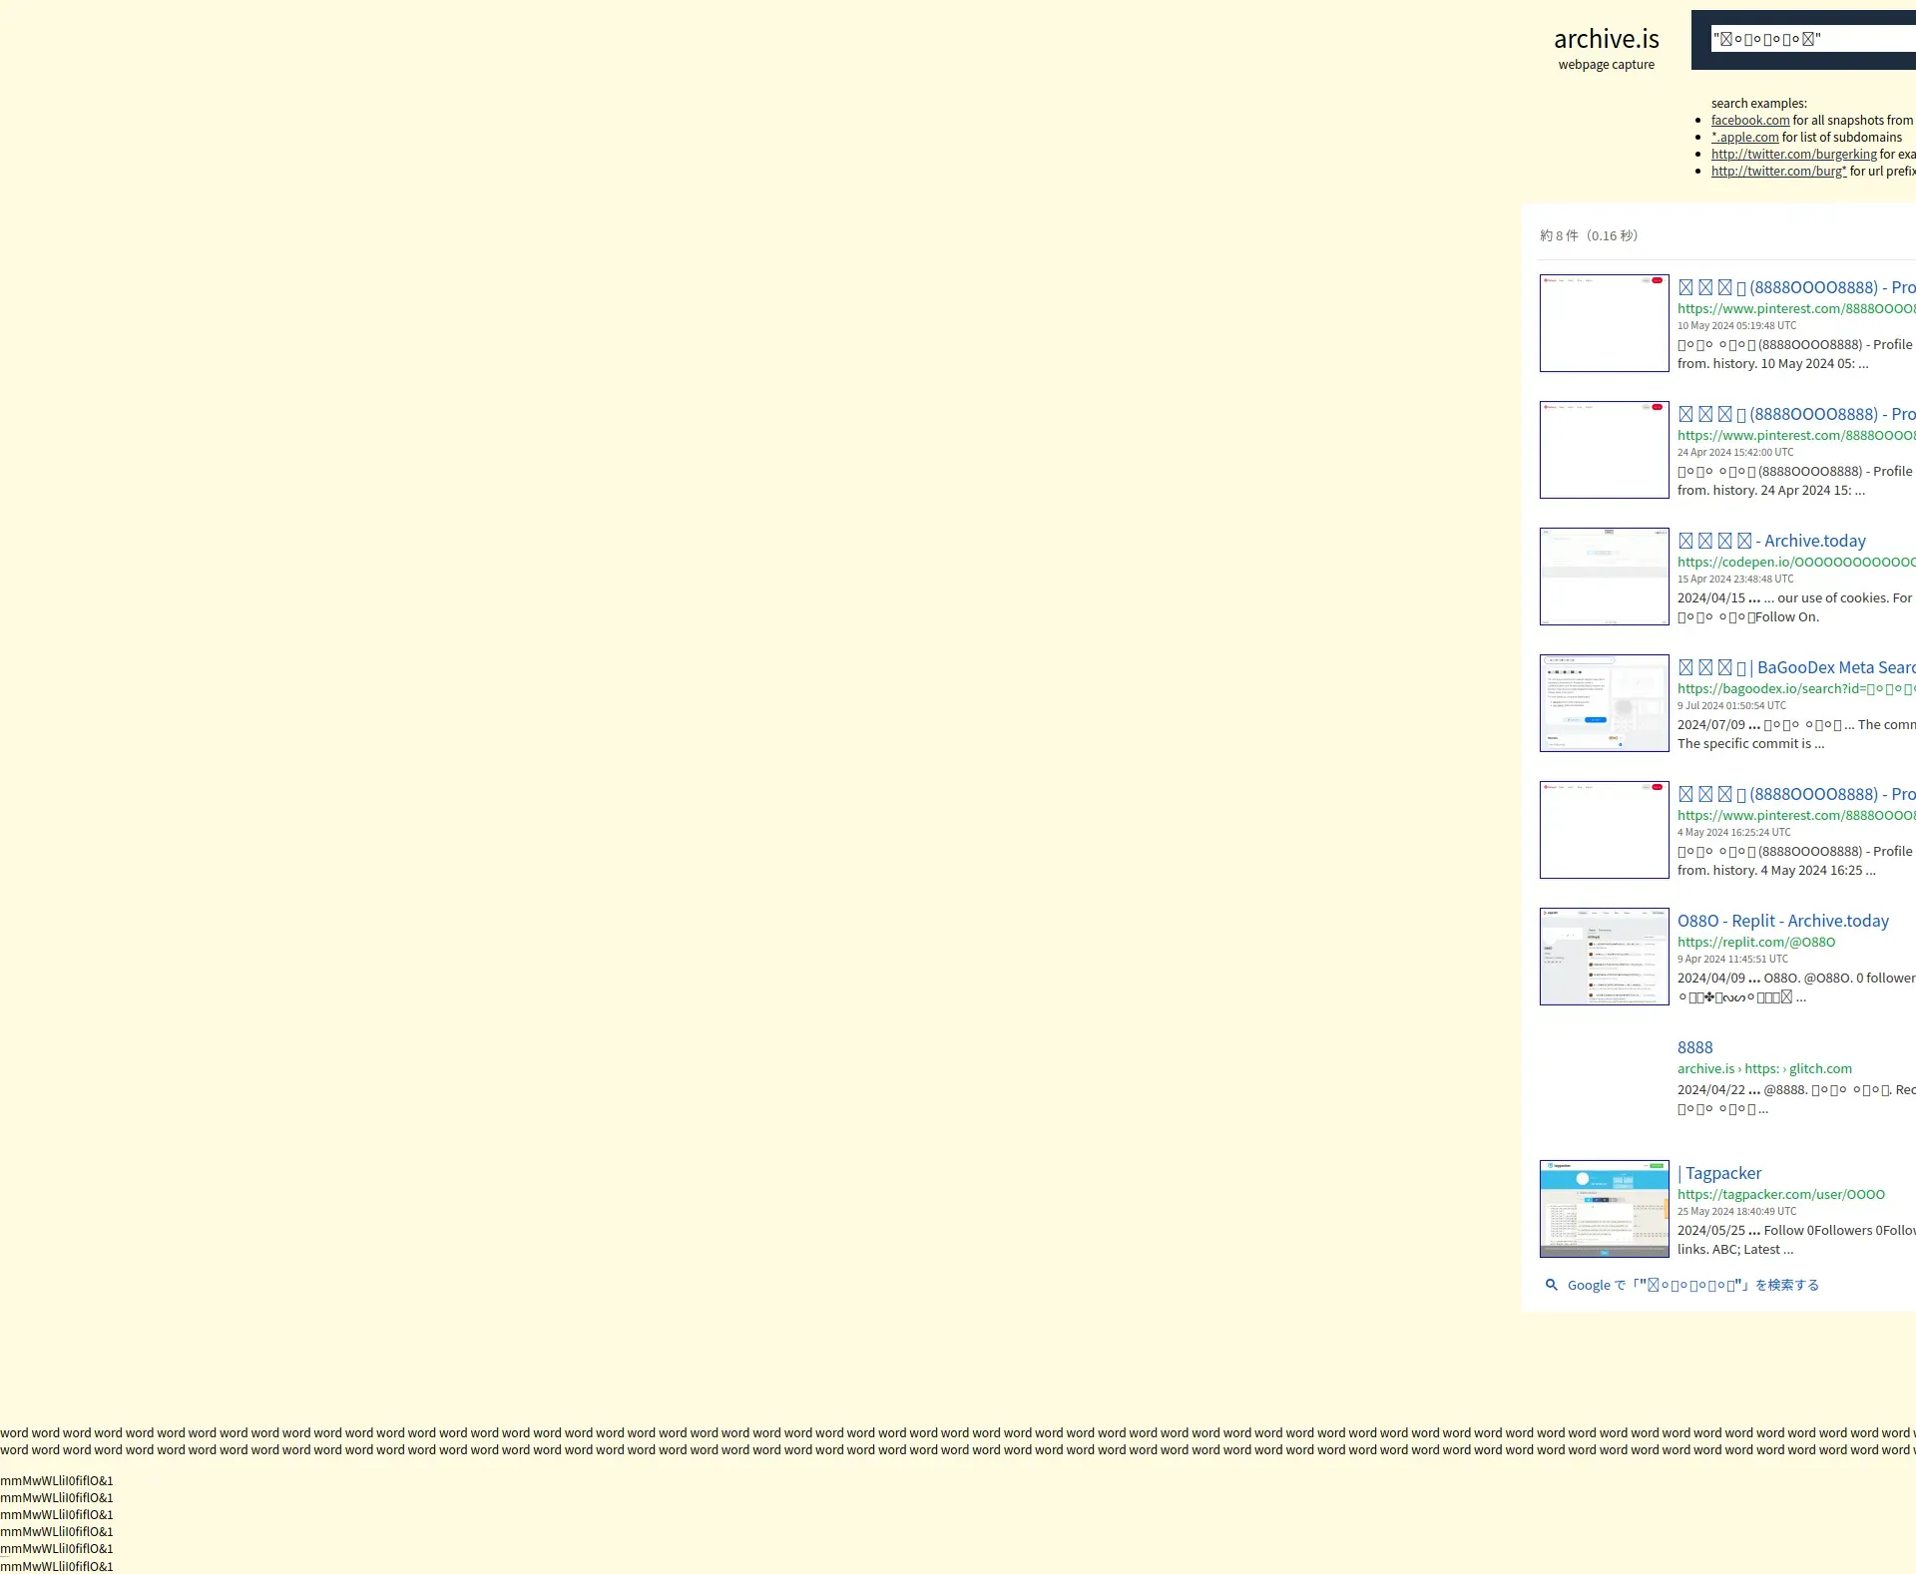Open the Replit O88O snapshot thumbnail
The image size is (1916, 1574).
tap(1604, 957)
